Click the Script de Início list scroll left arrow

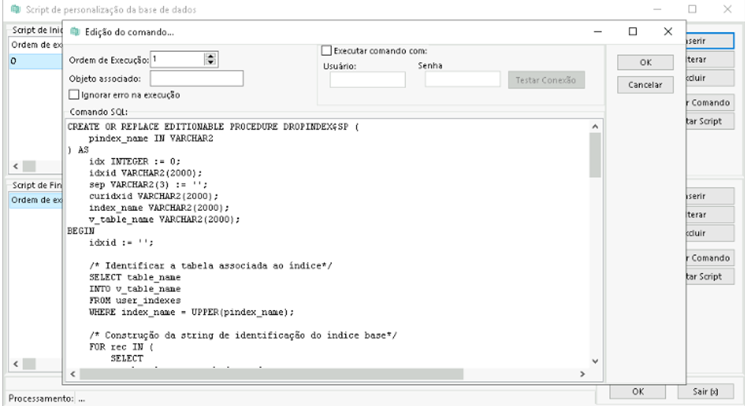(x=15, y=166)
